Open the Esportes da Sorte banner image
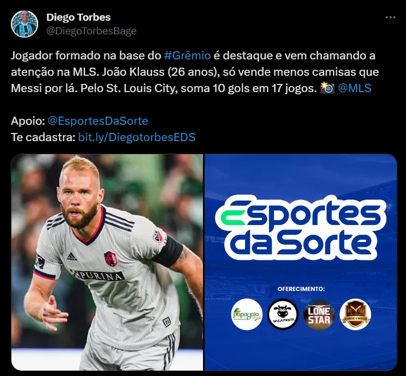Viewport: 406px width, 376px height. tap(301, 262)
